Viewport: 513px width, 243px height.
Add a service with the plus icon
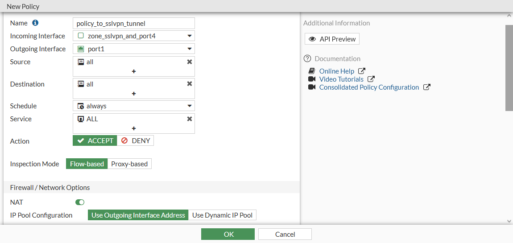tap(134, 128)
